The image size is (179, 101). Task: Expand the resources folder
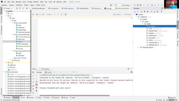tap(10, 60)
